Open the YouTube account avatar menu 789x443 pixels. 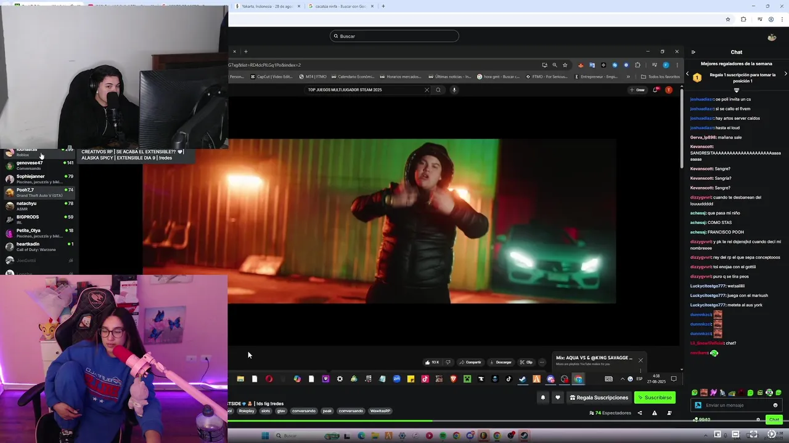[669, 90]
